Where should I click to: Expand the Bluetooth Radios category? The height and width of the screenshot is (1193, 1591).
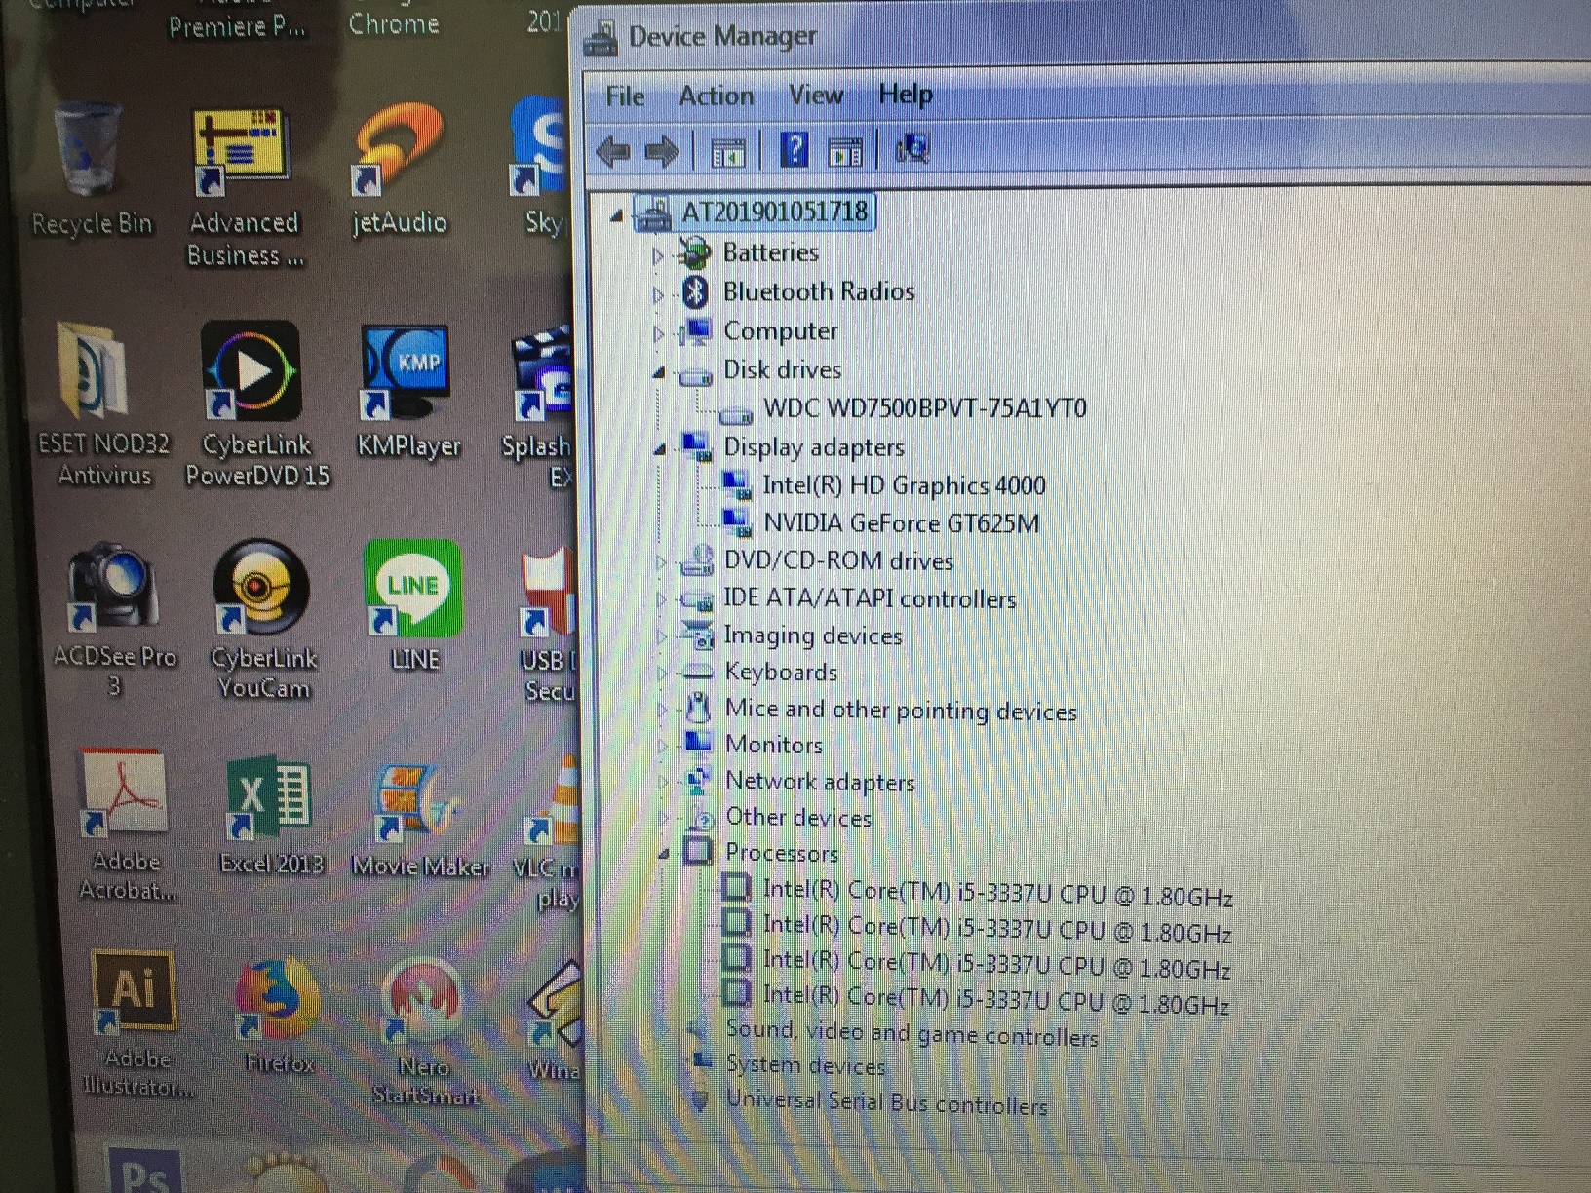[x=658, y=293]
